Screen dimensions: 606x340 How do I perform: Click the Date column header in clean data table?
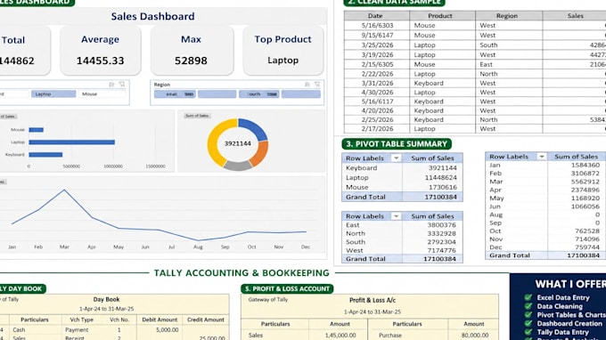[x=376, y=15]
